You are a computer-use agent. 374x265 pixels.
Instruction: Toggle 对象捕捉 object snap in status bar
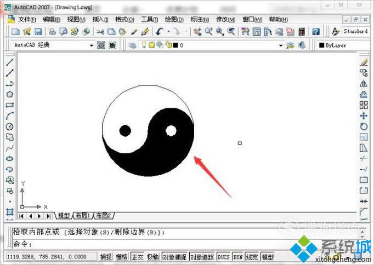point(174,257)
